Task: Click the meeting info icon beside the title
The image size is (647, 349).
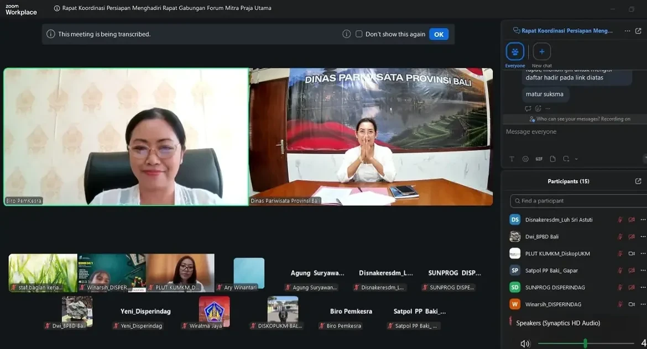Action: coord(57,8)
